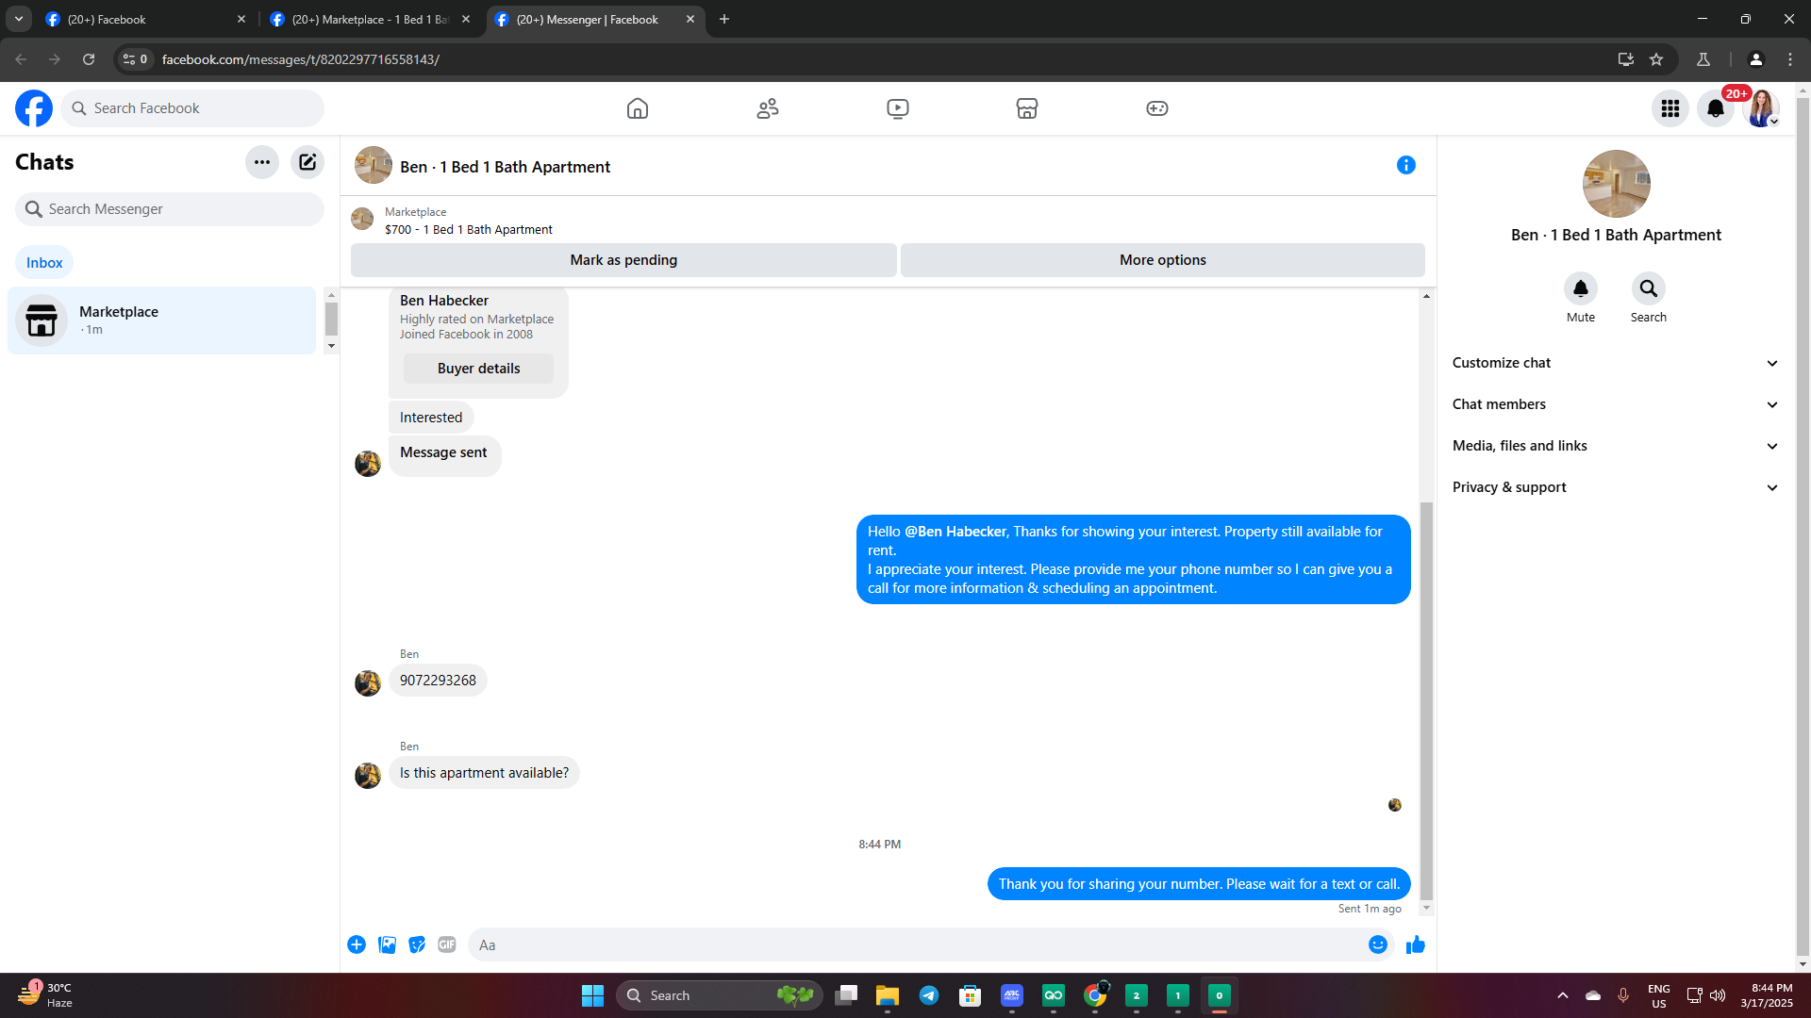Click the 'Is this apartment available?' message
The height and width of the screenshot is (1018, 1811).
pyautogui.click(x=484, y=773)
